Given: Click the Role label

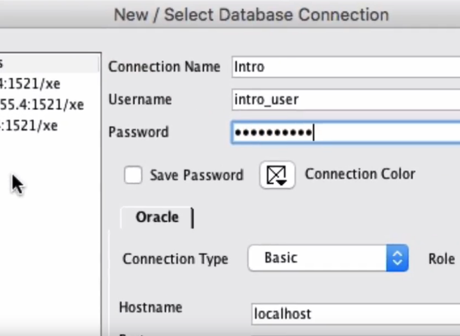Looking at the screenshot, I should 441,259.
